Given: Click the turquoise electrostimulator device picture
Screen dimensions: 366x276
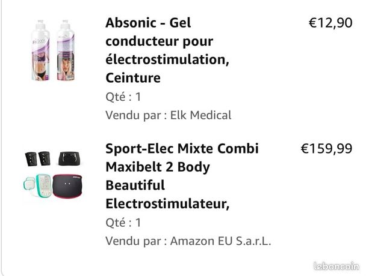Looking at the screenshot, I should [44, 186].
